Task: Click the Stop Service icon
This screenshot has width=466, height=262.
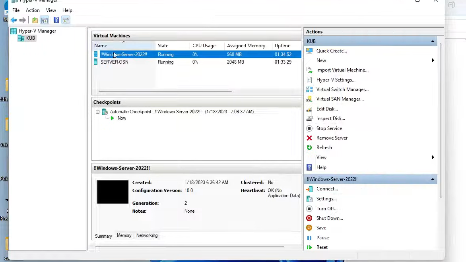Action: [x=309, y=128]
